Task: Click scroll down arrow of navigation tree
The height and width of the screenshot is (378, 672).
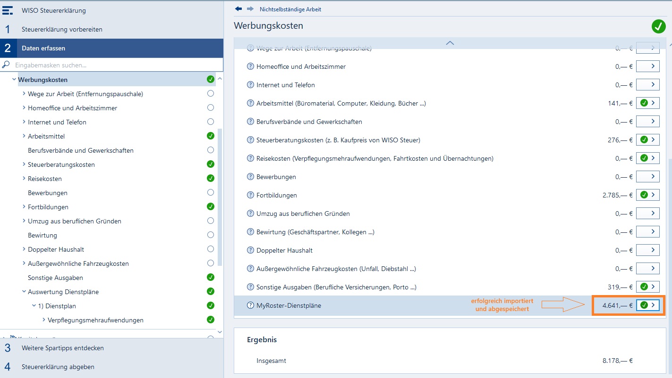Action: (x=220, y=332)
